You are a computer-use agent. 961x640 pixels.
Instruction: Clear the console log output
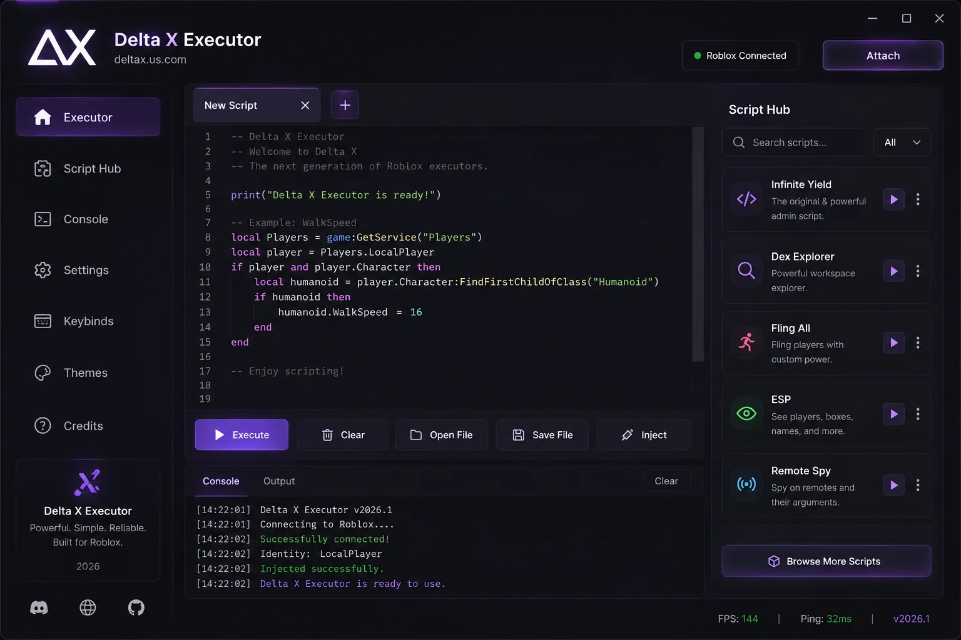click(x=666, y=481)
